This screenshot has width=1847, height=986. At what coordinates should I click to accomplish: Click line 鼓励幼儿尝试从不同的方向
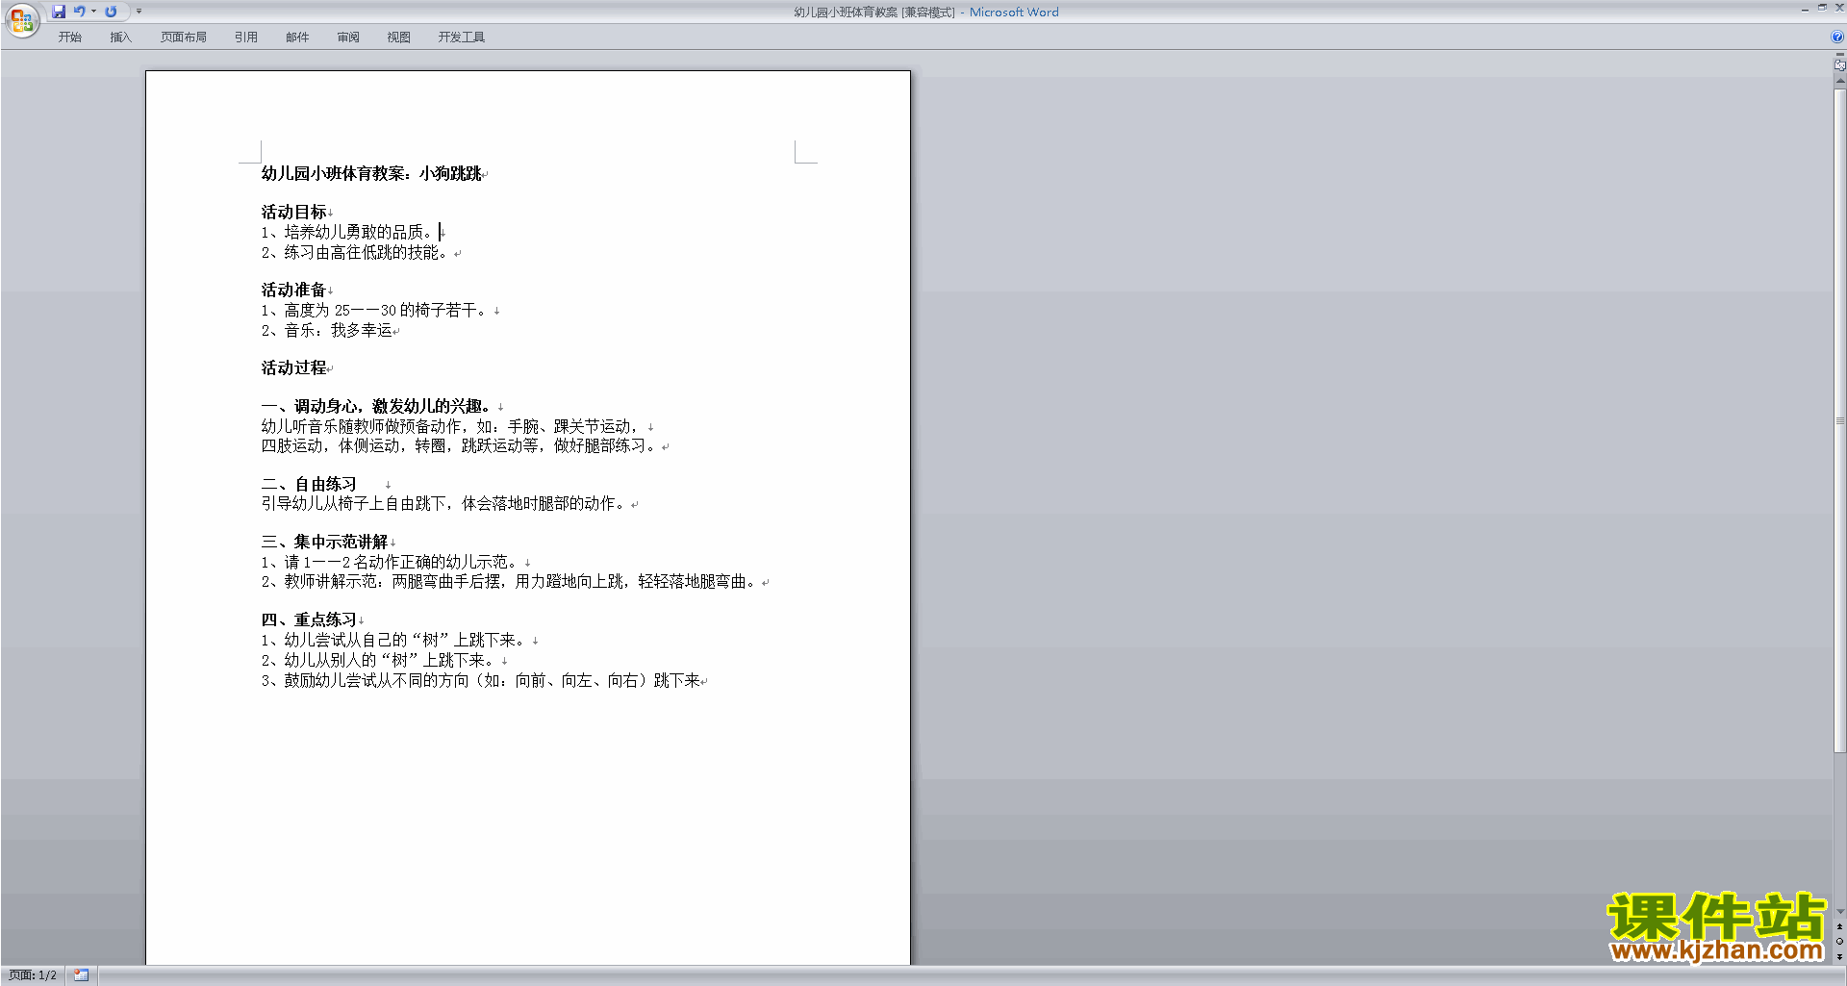(480, 681)
